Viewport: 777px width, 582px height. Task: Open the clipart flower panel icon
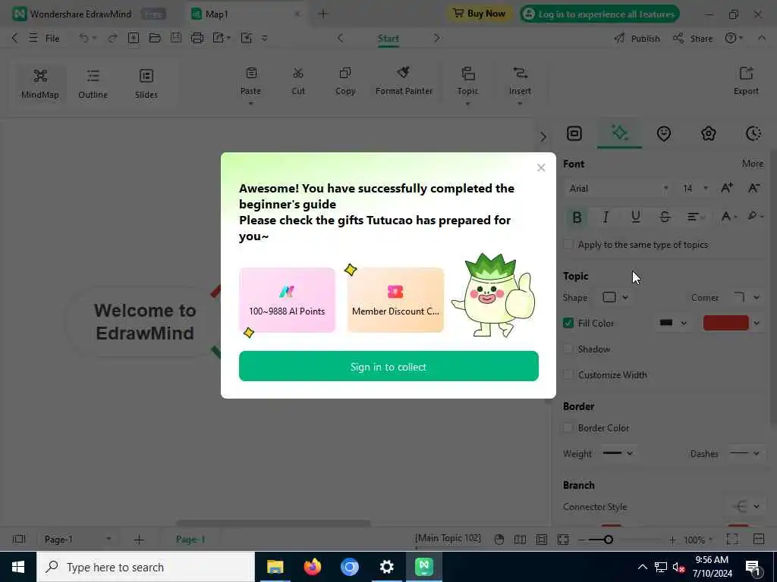point(708,133)
